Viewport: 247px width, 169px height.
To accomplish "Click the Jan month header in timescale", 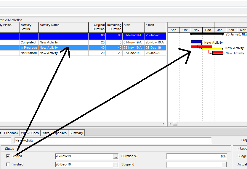I will coord(220,30).
